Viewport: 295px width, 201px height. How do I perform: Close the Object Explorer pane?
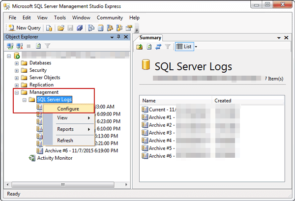tap(126, 37)
